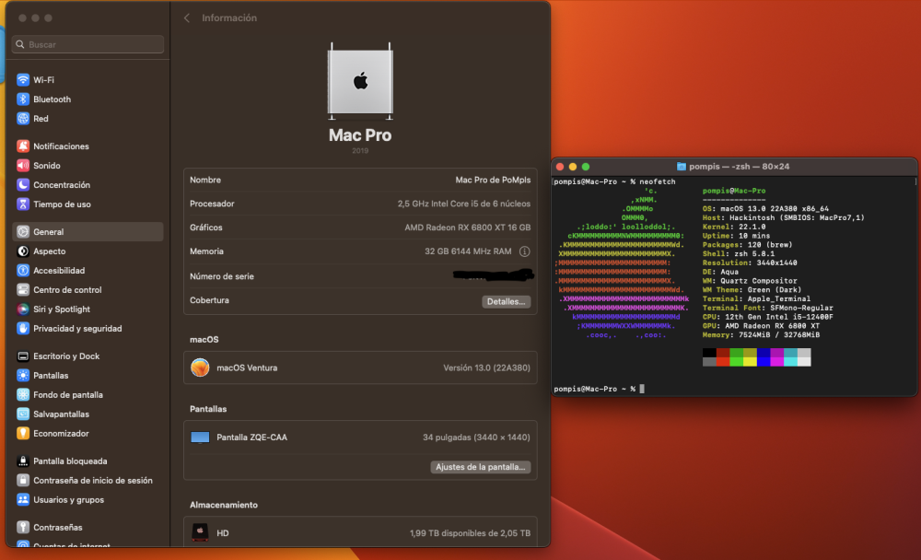Select the General gear icon

point(23,232)
